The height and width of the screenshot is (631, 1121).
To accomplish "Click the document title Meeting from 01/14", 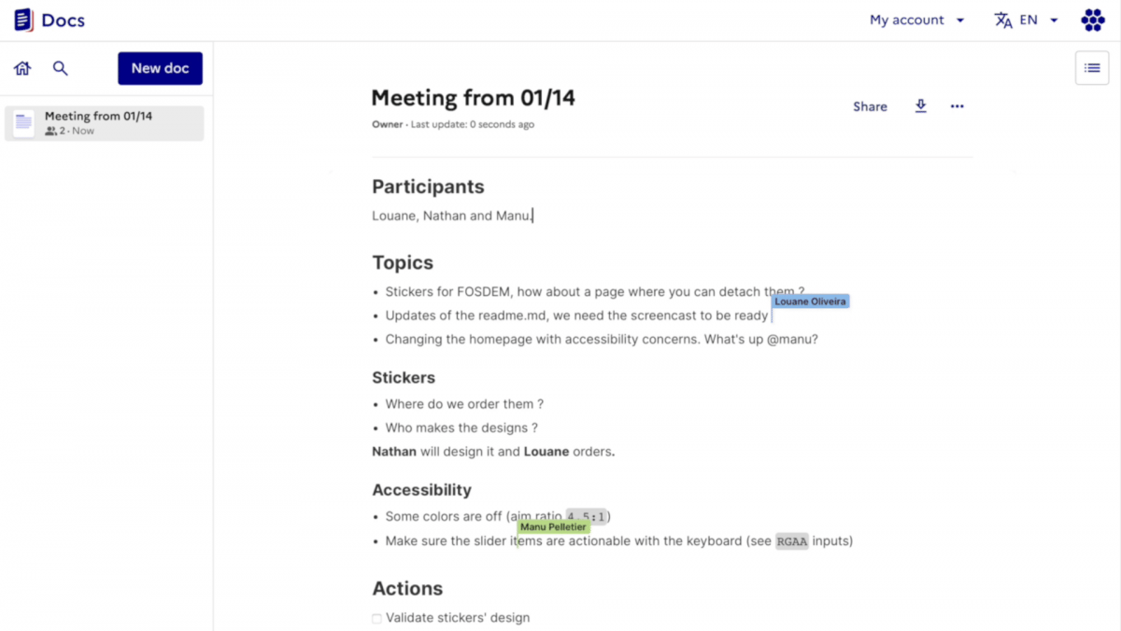I will [x=473, y=98].
